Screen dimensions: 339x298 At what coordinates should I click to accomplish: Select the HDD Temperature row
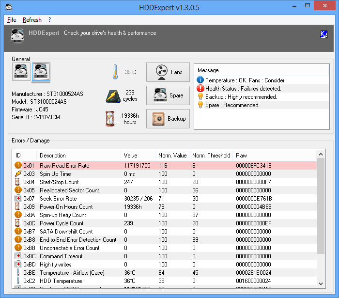[x=165, y=281]
